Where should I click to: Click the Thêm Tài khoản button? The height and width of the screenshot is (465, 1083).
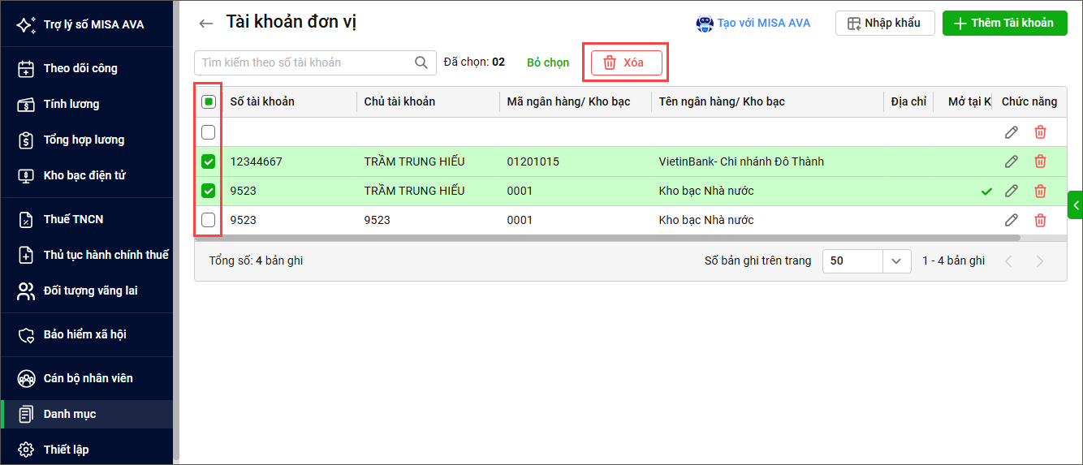pyautogui.click(x=1003, y=23)
